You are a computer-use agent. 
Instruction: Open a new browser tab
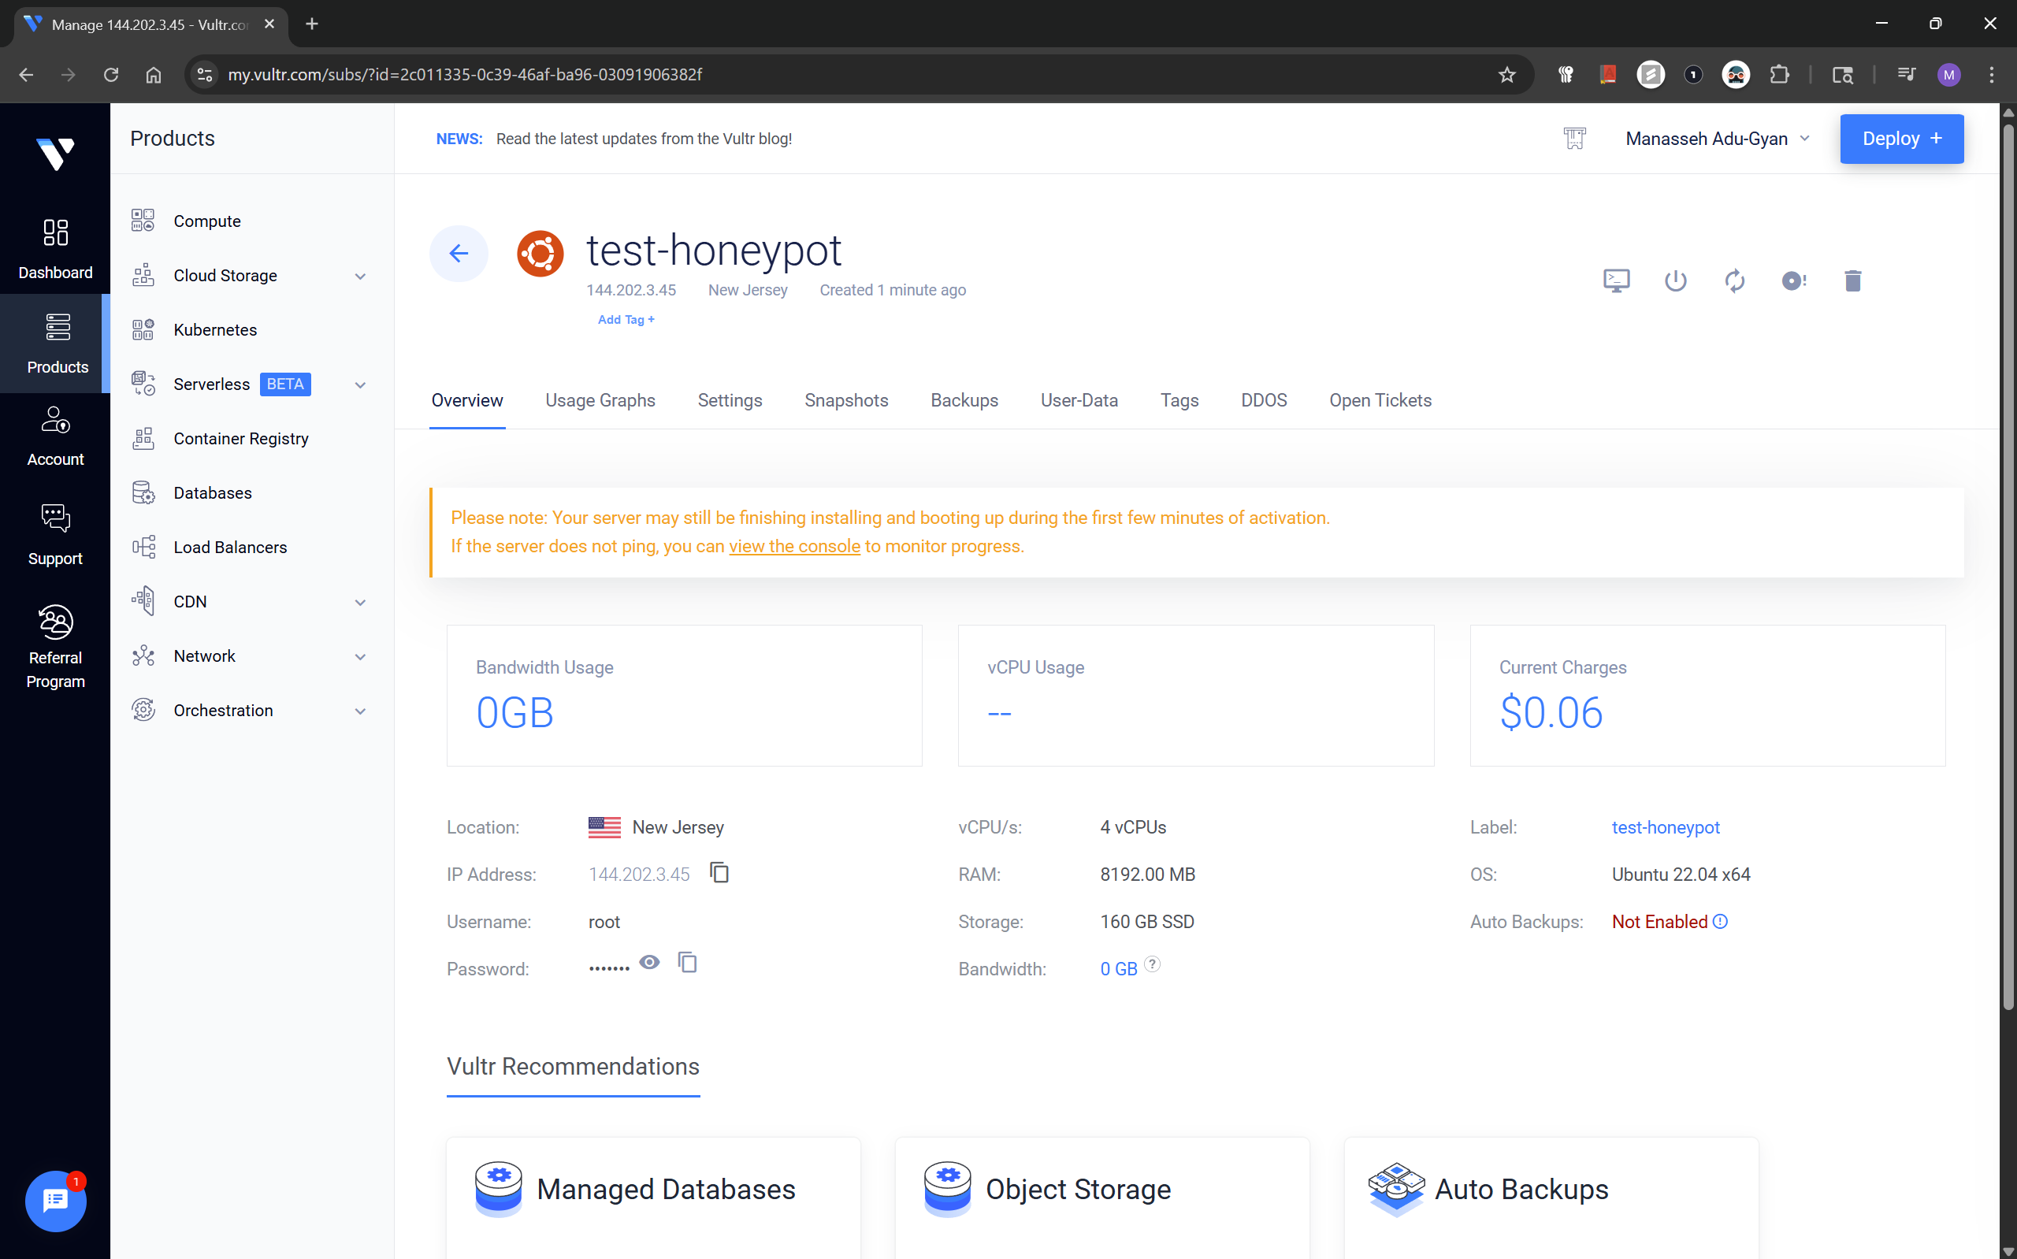(x=312, y=24)
